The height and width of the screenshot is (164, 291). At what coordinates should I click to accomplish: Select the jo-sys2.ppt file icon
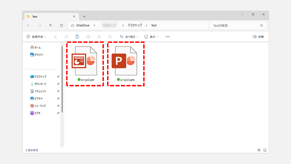(x=85, y=61)
